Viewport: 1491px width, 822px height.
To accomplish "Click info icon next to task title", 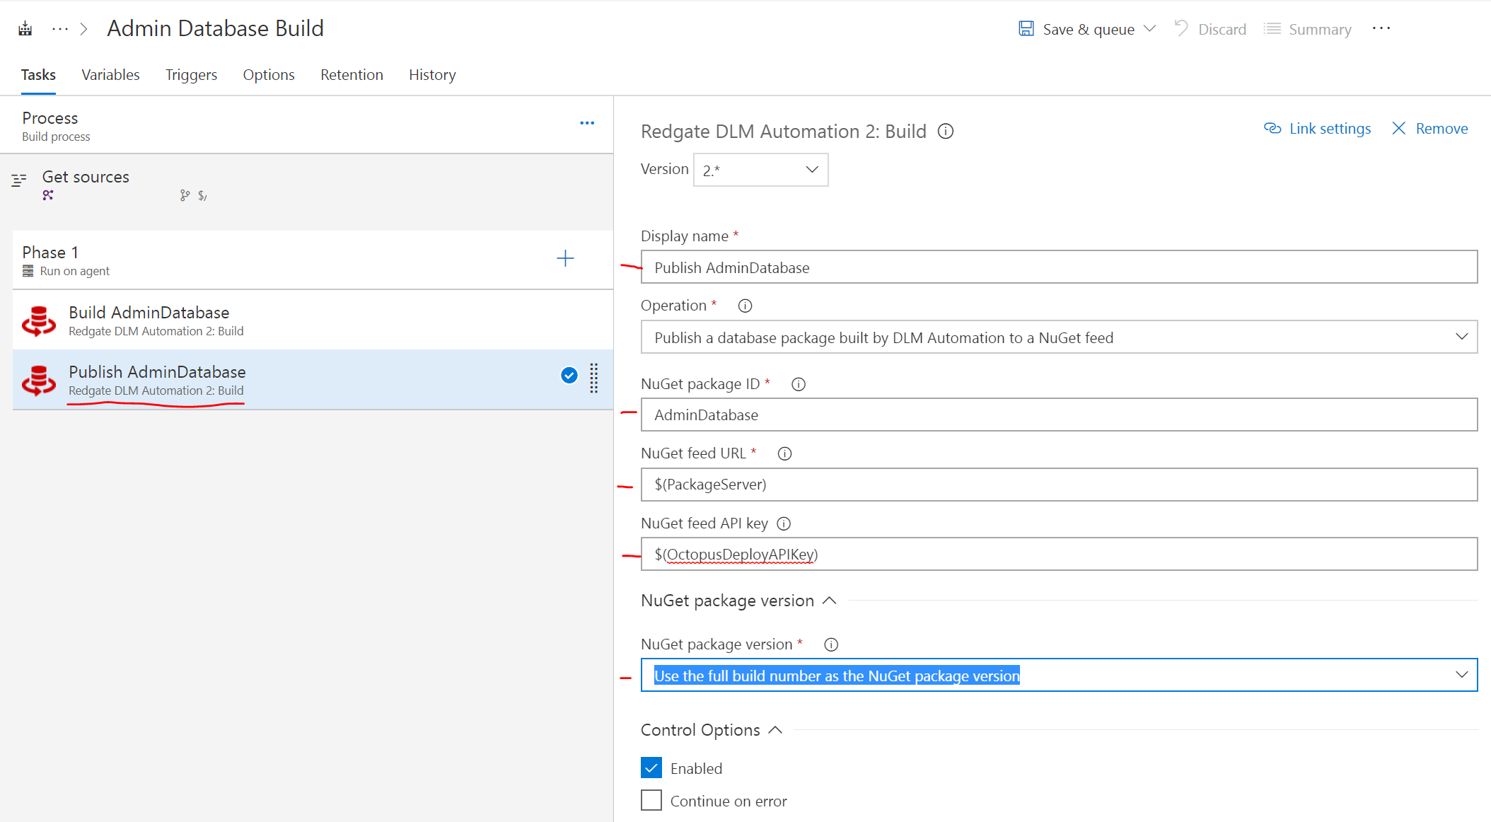I will (x=946, y=132).
